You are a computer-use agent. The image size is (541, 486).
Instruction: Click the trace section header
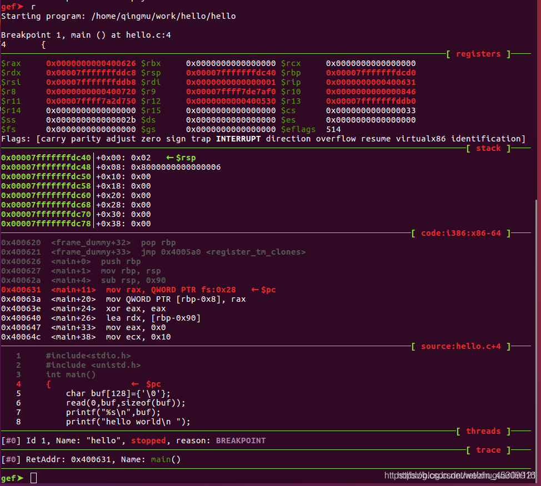pyautogui.click(x=488, y=450)
